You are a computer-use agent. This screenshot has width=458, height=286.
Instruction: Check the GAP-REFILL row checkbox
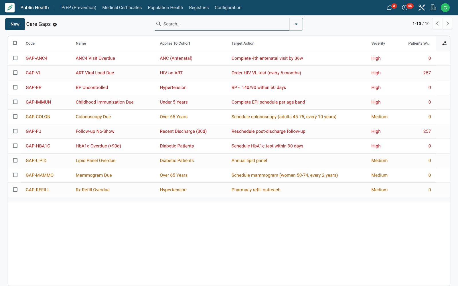click(15, 190)
